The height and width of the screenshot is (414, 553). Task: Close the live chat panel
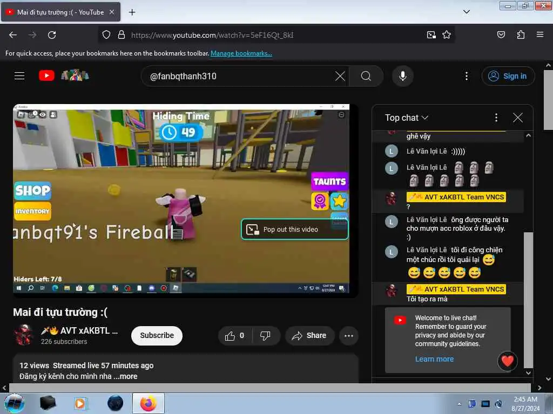pyautogui.click(x=517, y=118)
